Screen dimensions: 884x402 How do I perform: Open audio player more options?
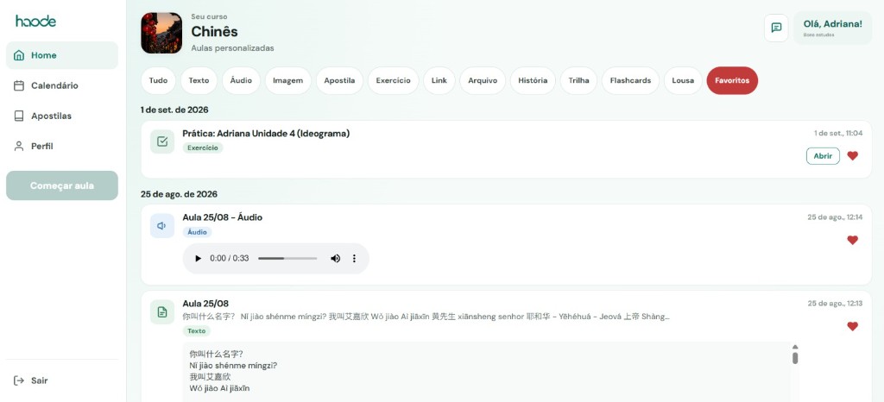click(x=354, y=259)
